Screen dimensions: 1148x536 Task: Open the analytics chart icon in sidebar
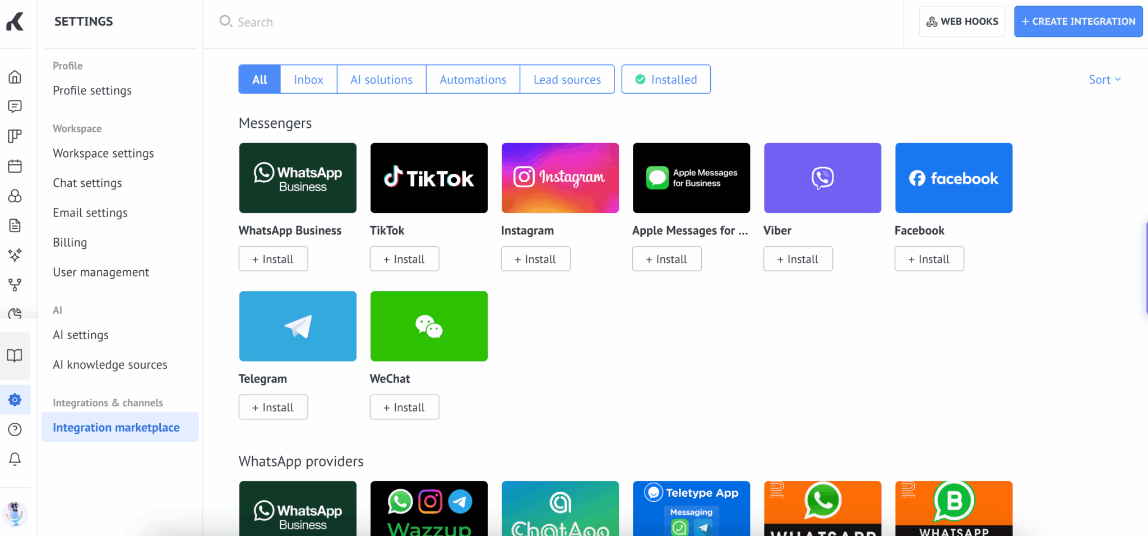point(15,313)
